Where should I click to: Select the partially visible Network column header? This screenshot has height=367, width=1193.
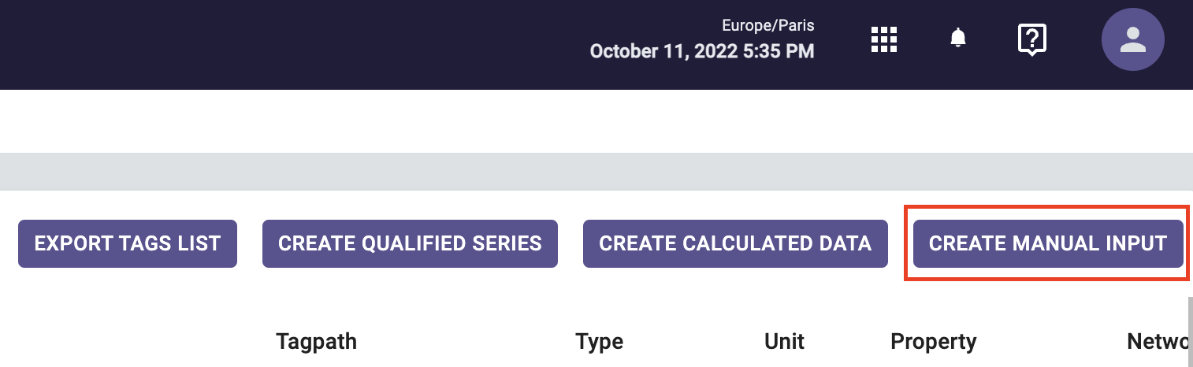coord(1160,342)
